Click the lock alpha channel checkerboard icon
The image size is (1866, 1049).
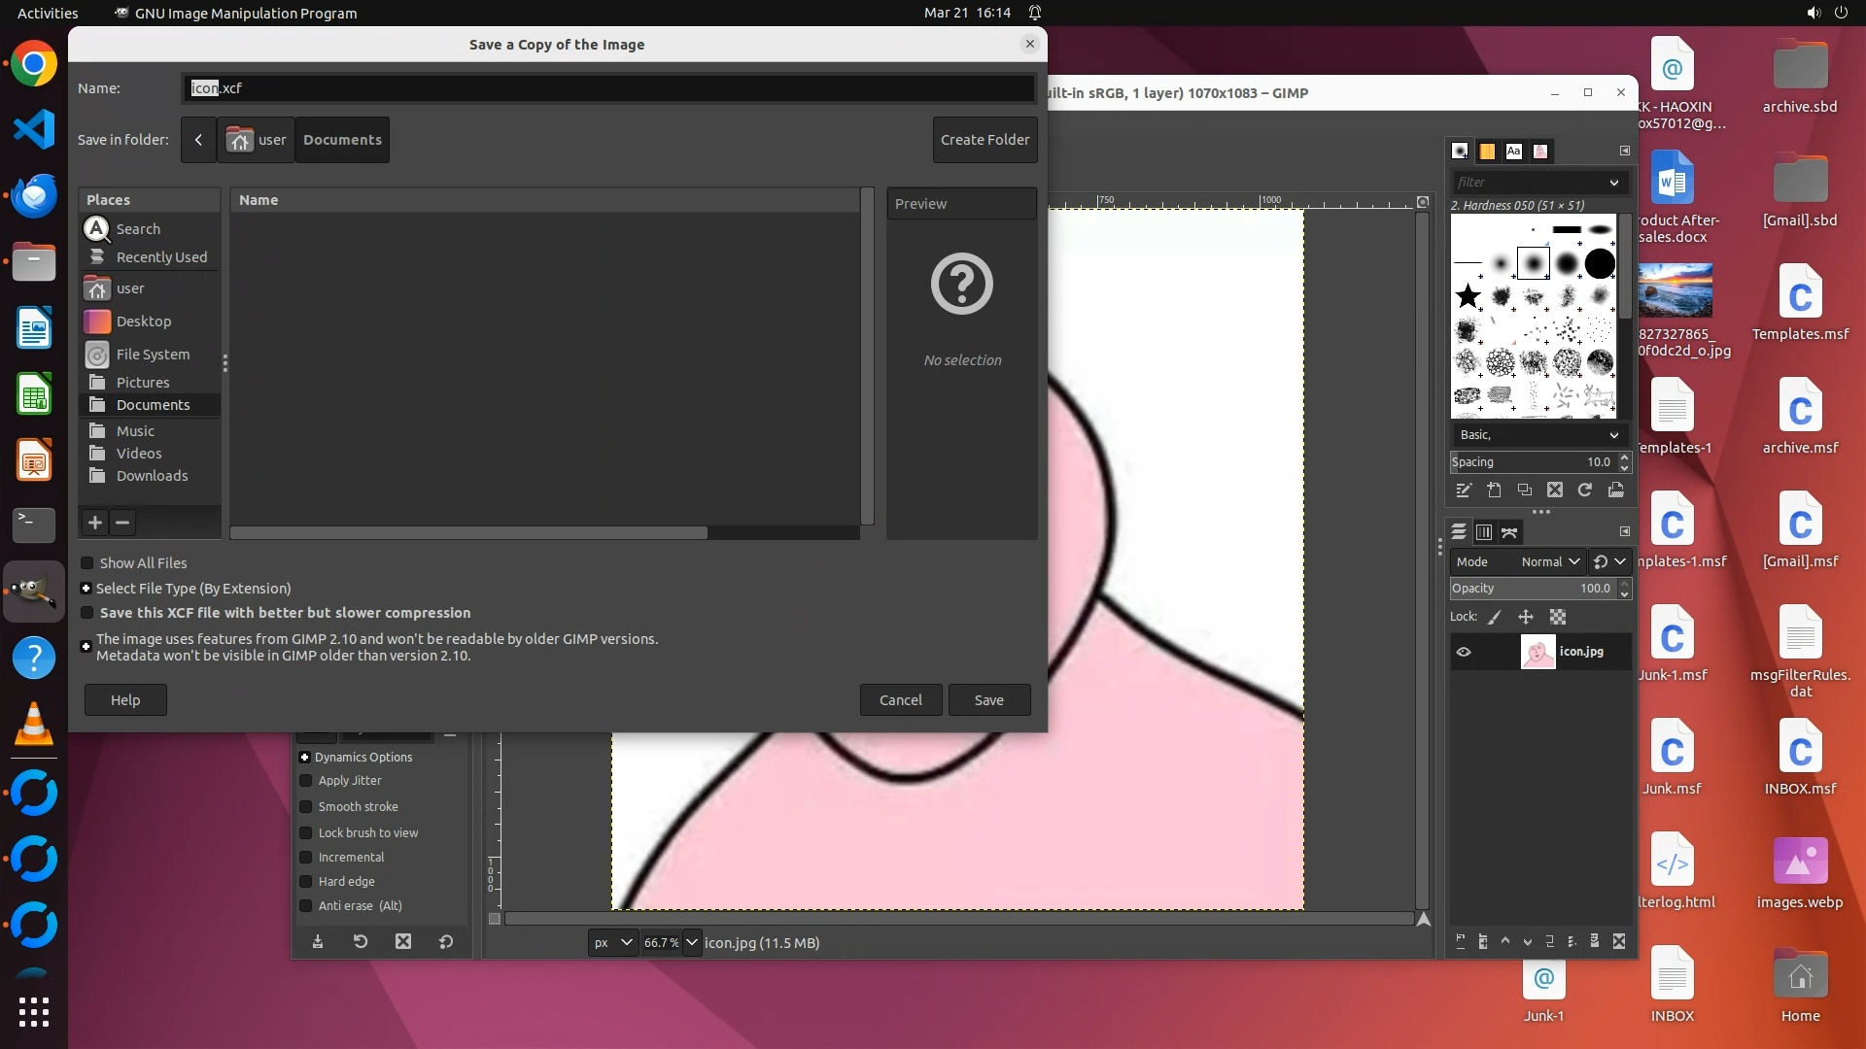point(1558,617)
